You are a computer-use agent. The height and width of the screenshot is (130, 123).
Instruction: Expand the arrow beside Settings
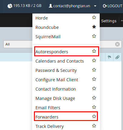click(122, 21)
